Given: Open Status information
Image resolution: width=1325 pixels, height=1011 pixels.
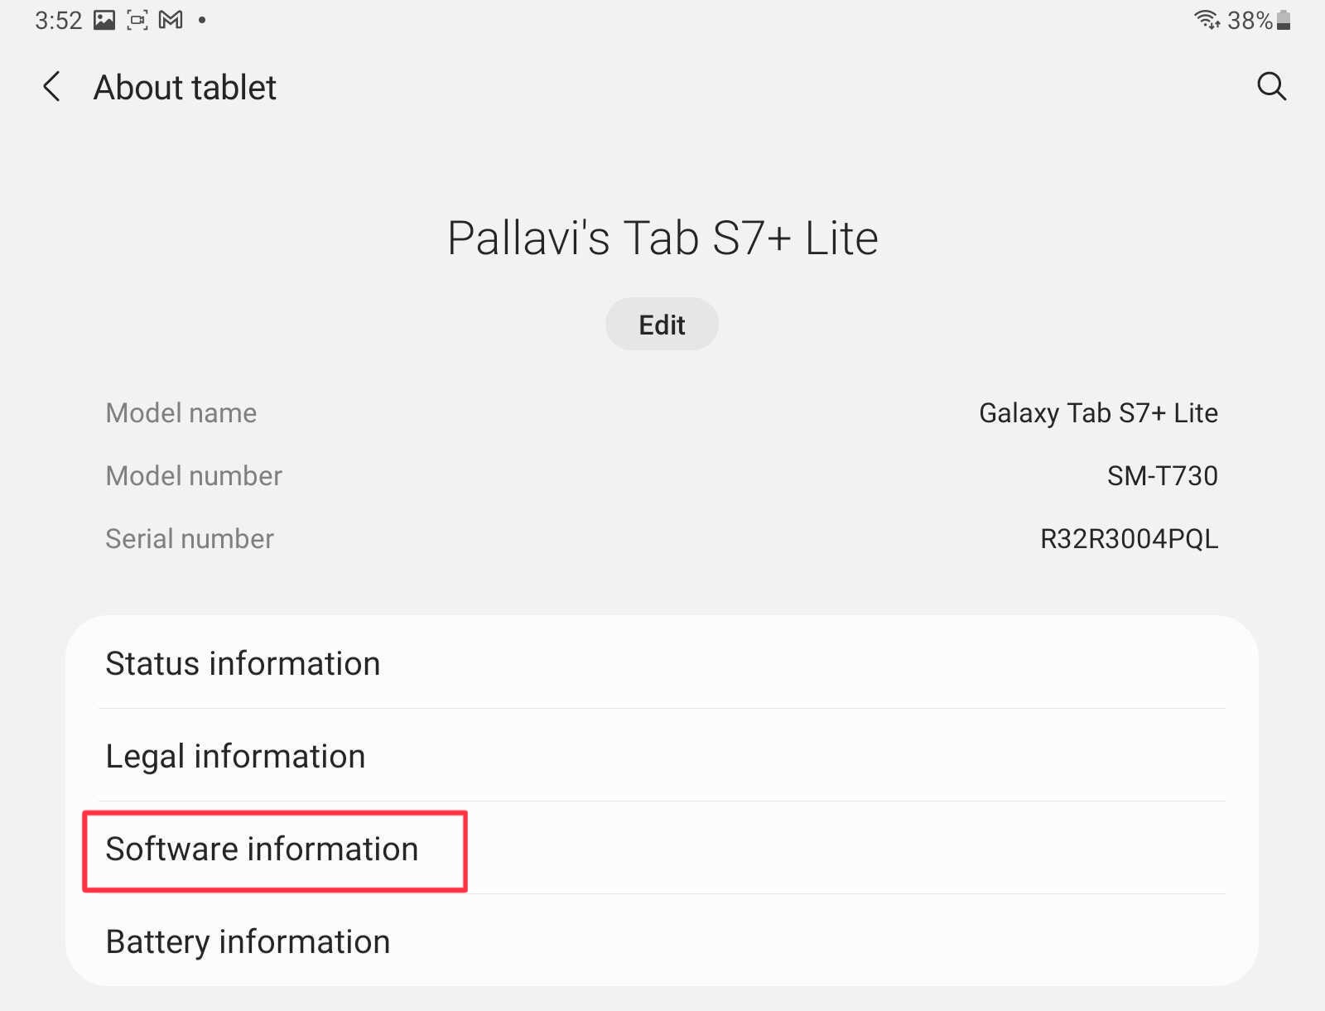Looking at the screenshot, I should click(662, 663).
